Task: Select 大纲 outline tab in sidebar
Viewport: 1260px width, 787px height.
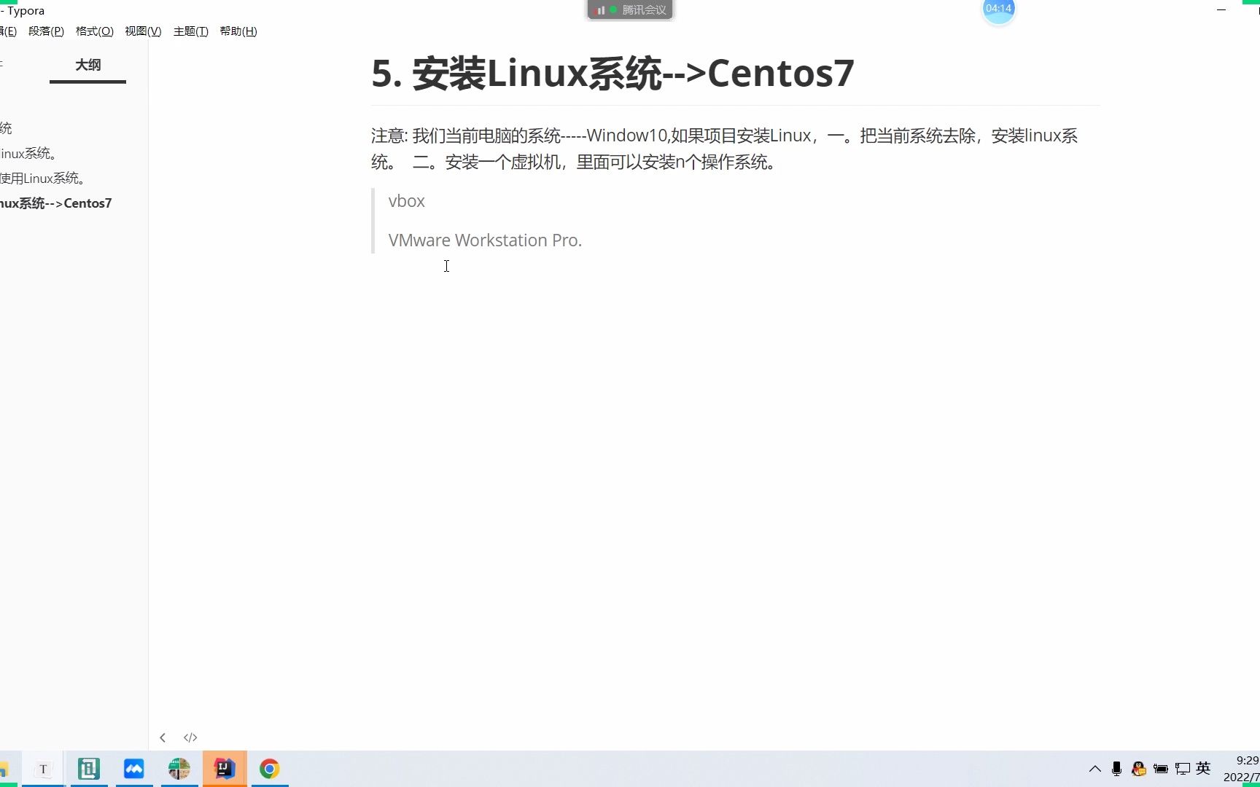Action: (x=87, y=65)
